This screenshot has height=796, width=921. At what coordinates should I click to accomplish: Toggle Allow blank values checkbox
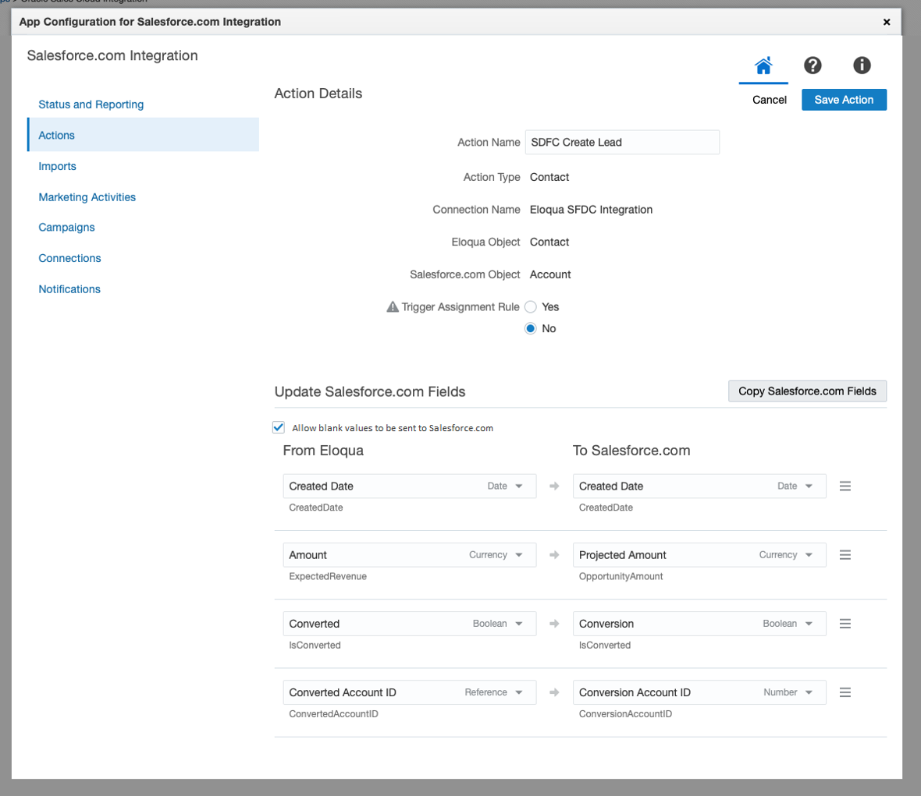tap(279, 427)
